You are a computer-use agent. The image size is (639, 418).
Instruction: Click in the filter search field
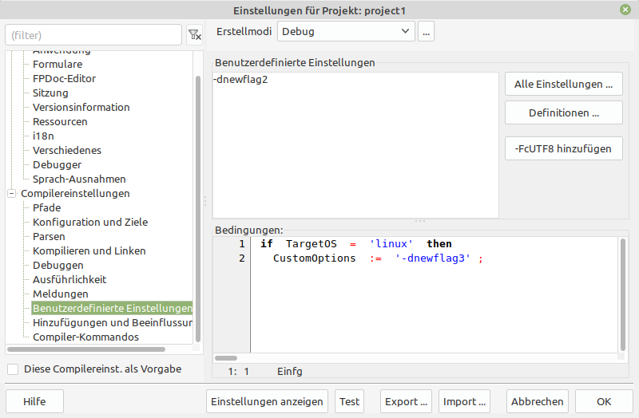(93, 35)
